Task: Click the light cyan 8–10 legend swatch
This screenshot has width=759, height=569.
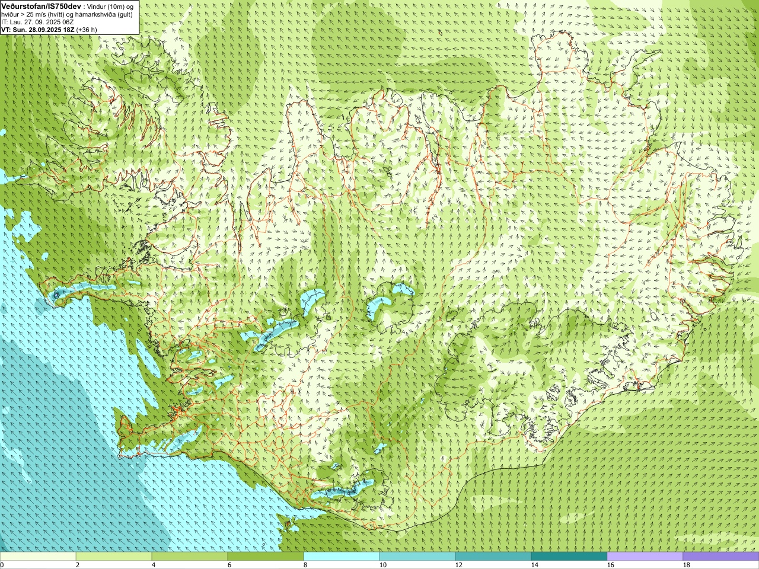Action: click(342, 557)
